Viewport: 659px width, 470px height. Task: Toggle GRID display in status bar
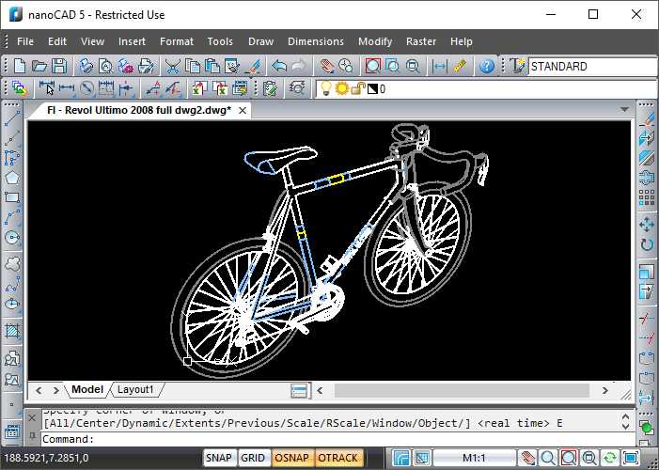click(x=253, y=458)
